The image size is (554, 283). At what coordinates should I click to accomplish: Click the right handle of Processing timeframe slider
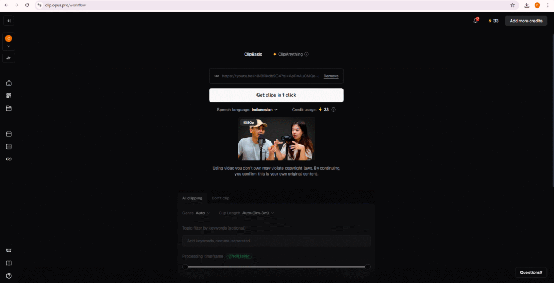tap(367, 266)
